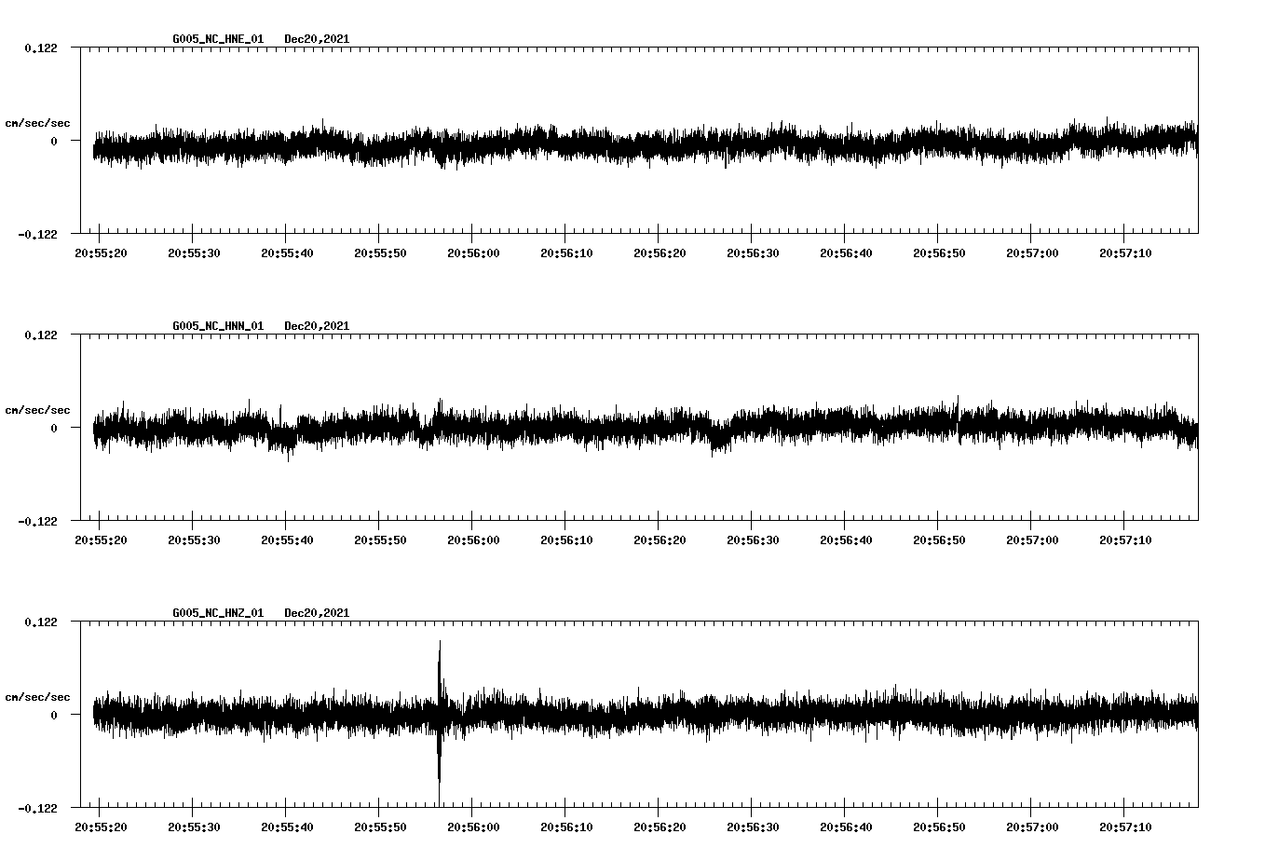Select the 20:55:50 time label on the HNZ plot
The height and width of the screenshot is (861, 1265).
click(x=379, y=827)
